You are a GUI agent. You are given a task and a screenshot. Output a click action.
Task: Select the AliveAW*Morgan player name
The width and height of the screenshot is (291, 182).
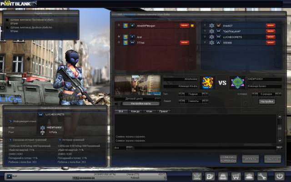click(146, 26)
